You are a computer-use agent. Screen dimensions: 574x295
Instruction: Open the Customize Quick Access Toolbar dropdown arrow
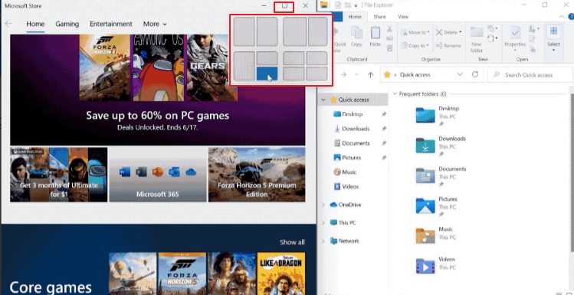pos(356,5)
